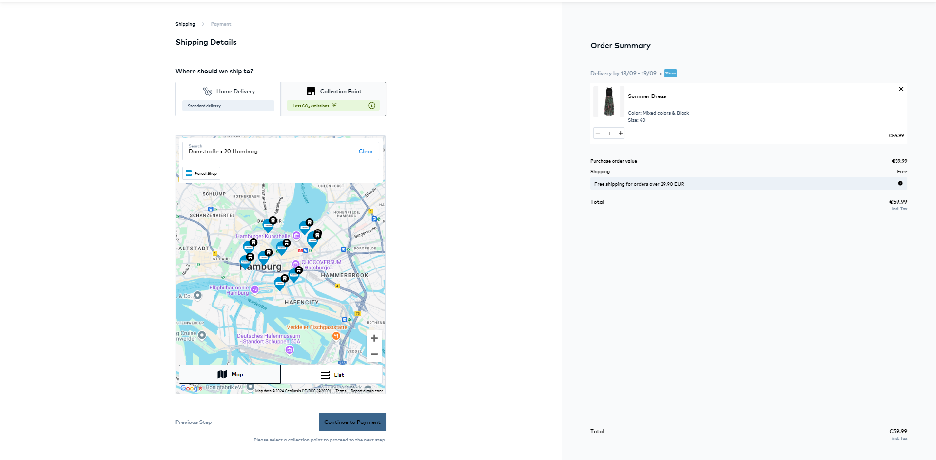
Task: Go back via Previous Step link
Action: [x=194, y=422]
